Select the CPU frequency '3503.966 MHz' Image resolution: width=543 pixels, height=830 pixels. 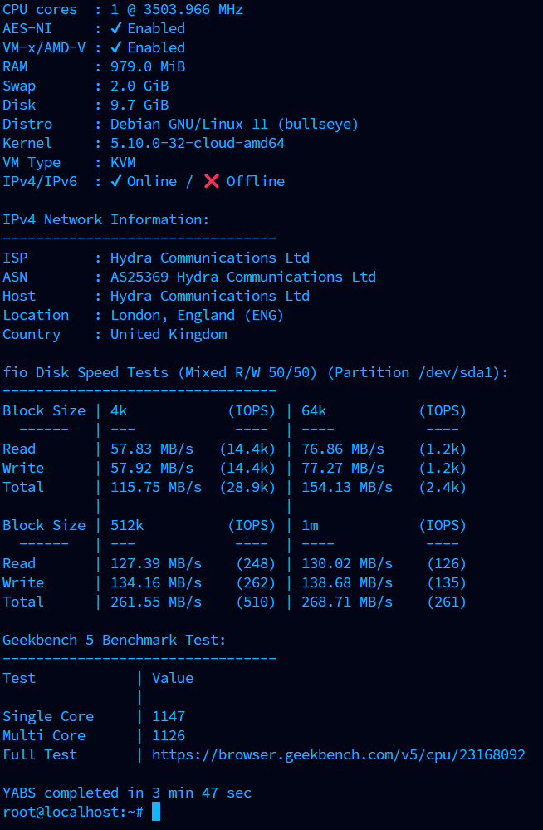pyautogui.click(x=193, y=9)
